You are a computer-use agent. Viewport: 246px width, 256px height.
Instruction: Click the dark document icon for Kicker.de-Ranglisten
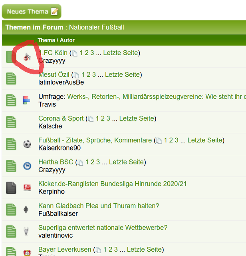pyautogui.click(x=11, y=188)
